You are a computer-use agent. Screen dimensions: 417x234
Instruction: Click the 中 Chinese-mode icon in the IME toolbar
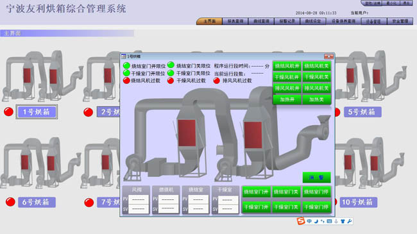point(309,221)
